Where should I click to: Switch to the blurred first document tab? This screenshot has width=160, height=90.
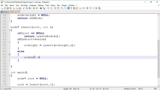coord(5,12)
